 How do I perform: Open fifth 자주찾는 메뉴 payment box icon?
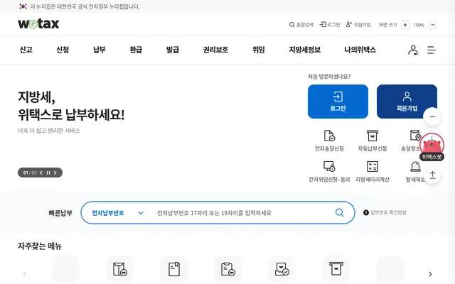[x=336, y=269]
